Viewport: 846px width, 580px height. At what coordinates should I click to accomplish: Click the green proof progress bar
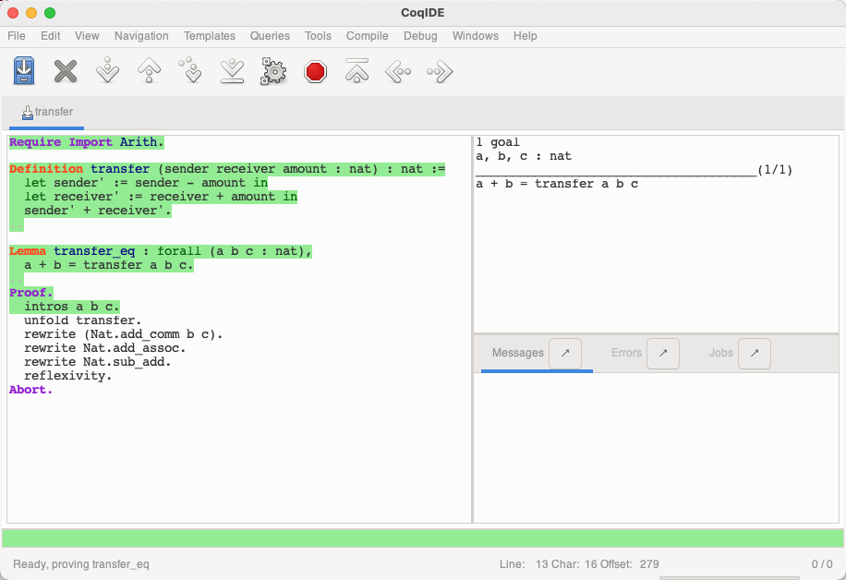tap(423, 538)
